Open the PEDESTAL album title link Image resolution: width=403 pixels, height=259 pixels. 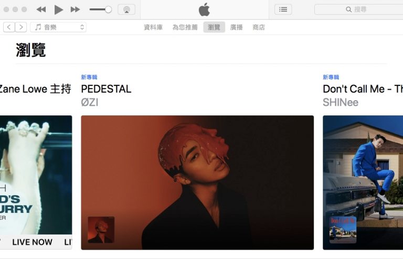[x=106, y=89]
